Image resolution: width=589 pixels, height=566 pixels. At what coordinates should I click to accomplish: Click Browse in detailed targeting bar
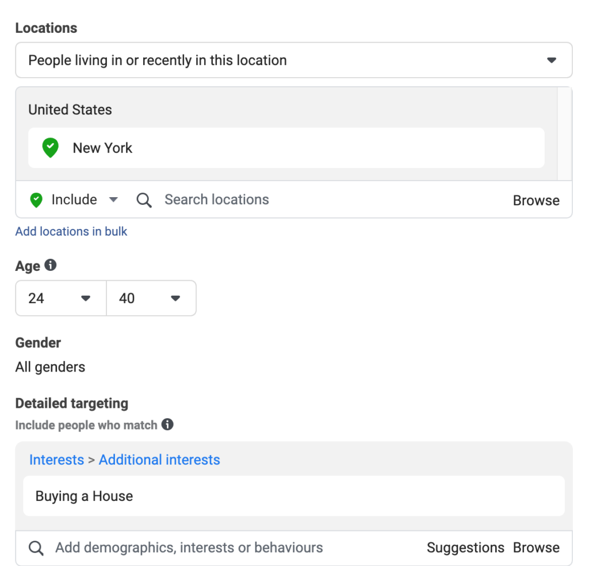tap(536, 548)
